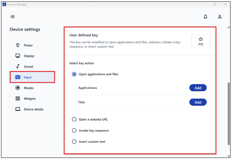Click the scrollbar up arrow
The height and width of the screenshot is (160, 233).
coord(228,27)
